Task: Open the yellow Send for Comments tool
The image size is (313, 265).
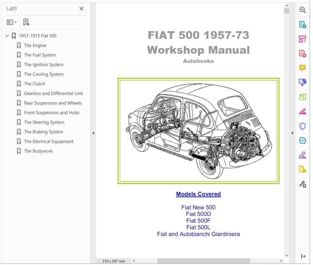Action: tap(303, 170)
